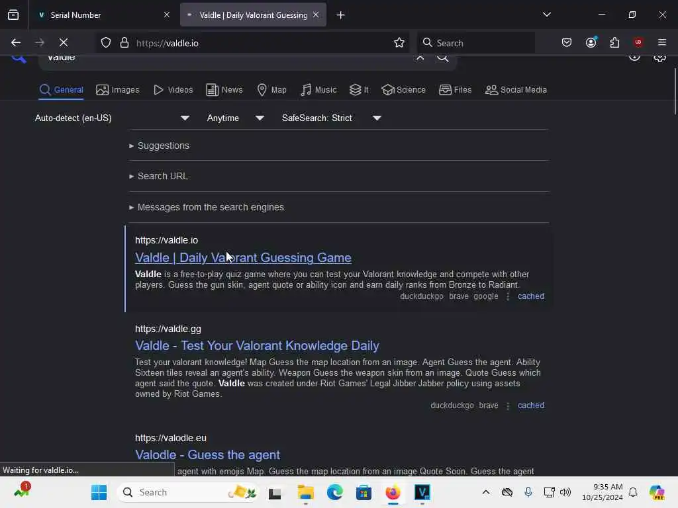The image size is (678, 508).
Task: Open a new browser tab
Action: tap(341, 15)
